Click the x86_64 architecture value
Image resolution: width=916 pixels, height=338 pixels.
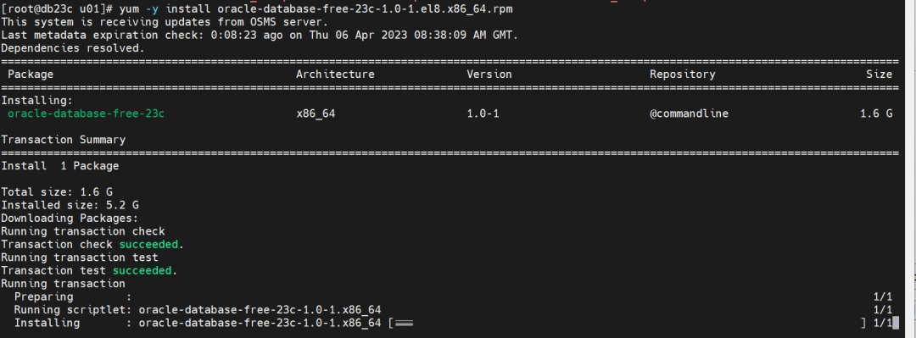[x=316, y=114]
